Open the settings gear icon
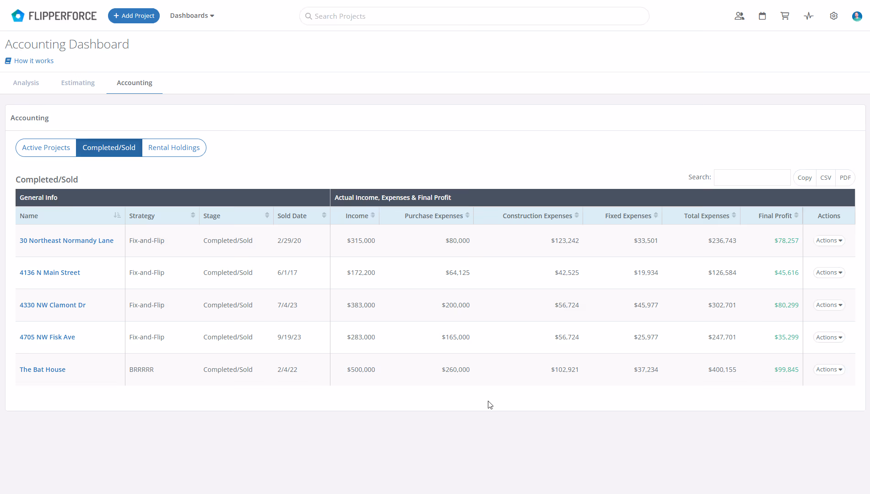The width and height of the screenshot is (870, 494). (834, 16)
